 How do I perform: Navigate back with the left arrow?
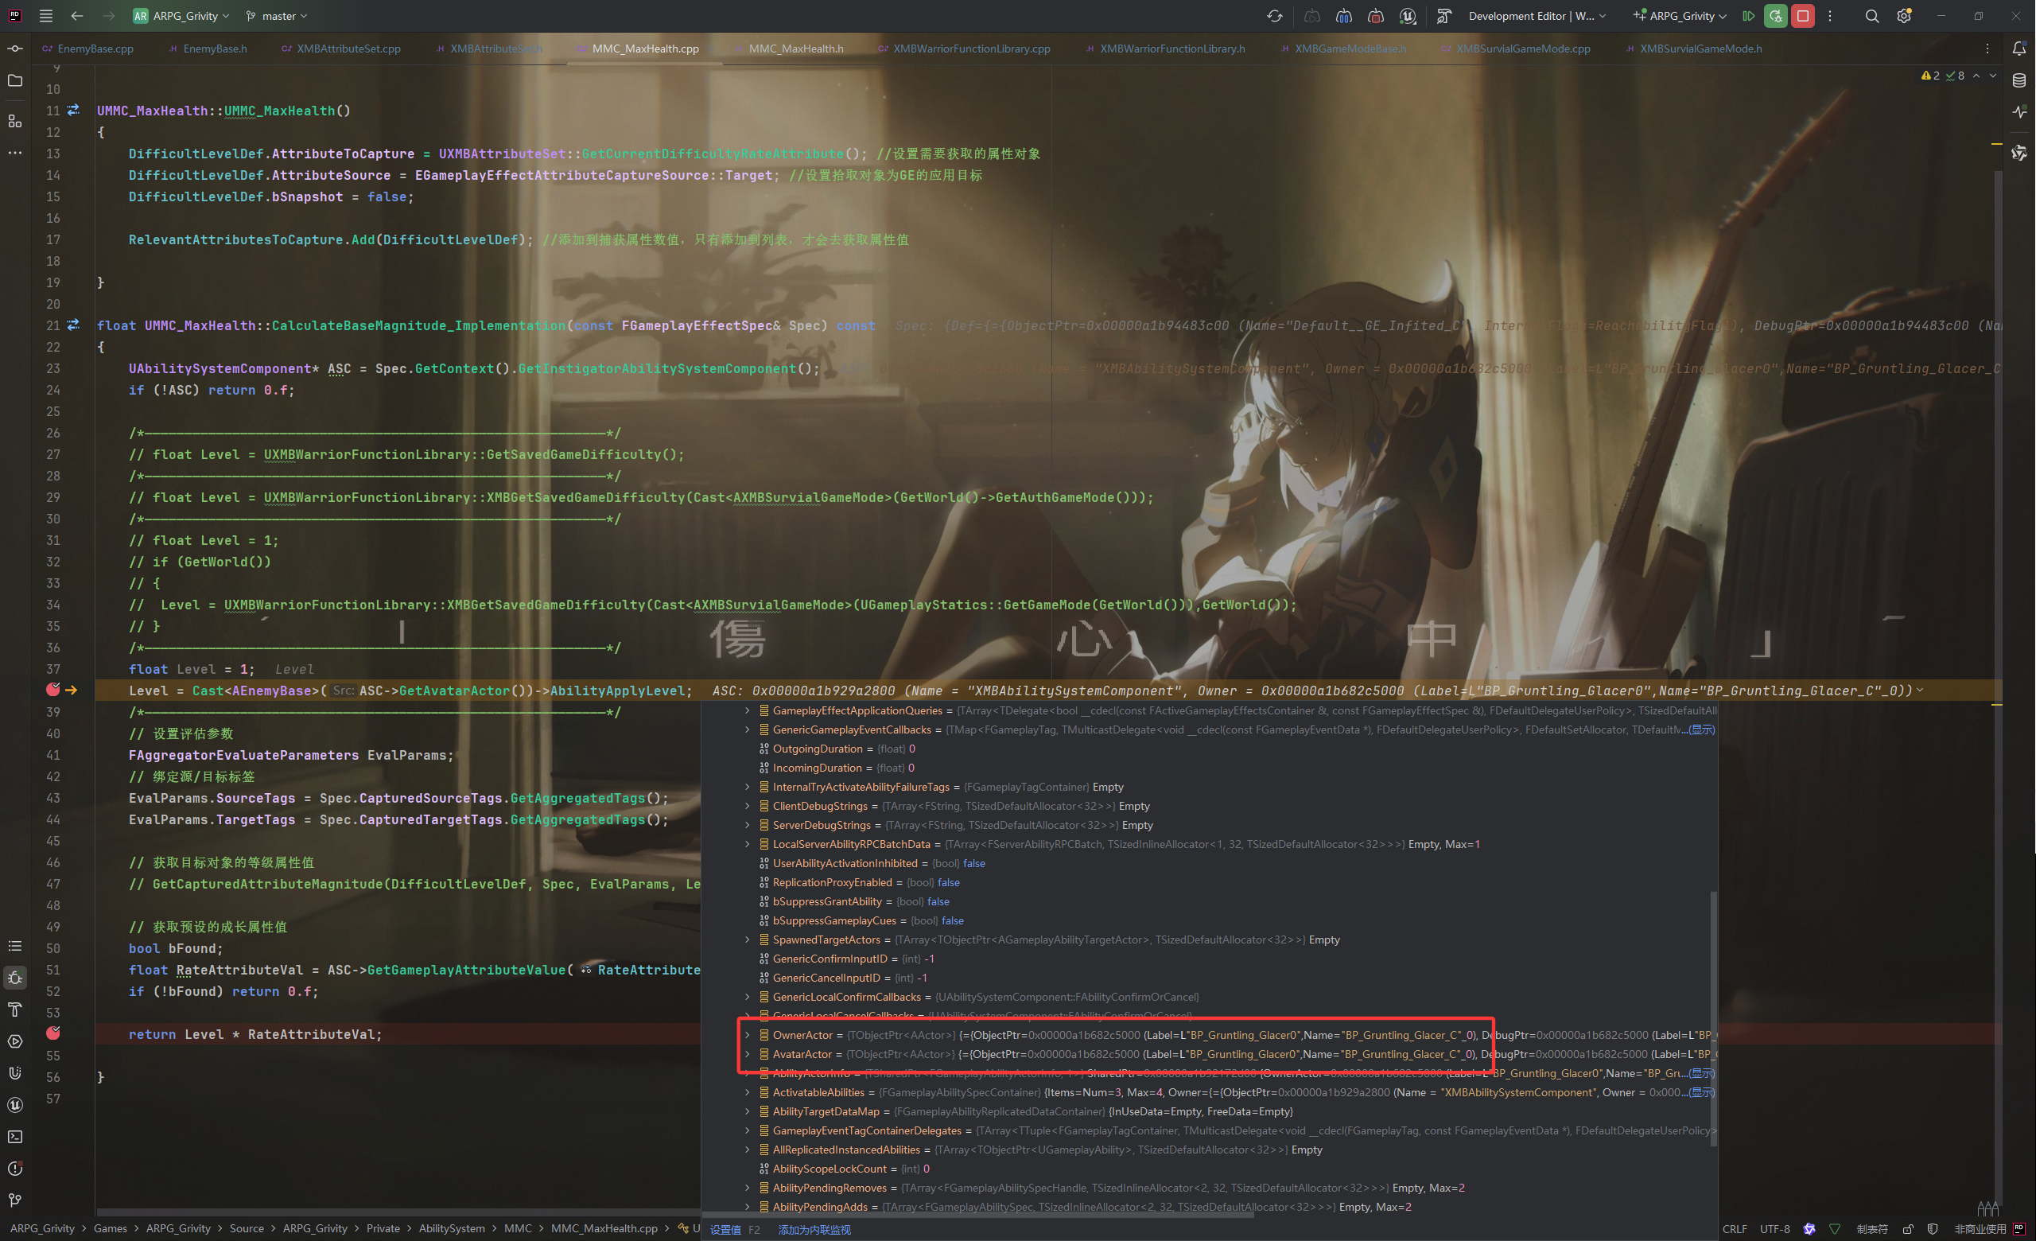(77, 16)
